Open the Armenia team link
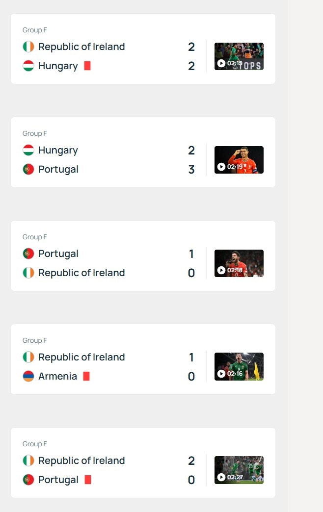 57,376
